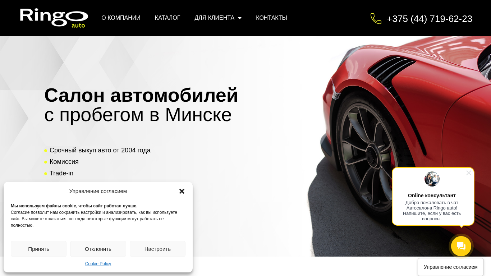Click the yellow phone handset icon
Image resolution: width=491 pixels, height=276 pixels.
tap(376, 19)
